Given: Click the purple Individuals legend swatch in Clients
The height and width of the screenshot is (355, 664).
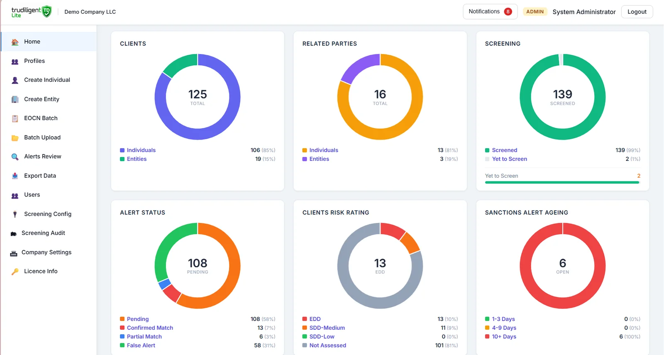Looking at the screenshot, I should pyautogui.click(x=122, y=150).
